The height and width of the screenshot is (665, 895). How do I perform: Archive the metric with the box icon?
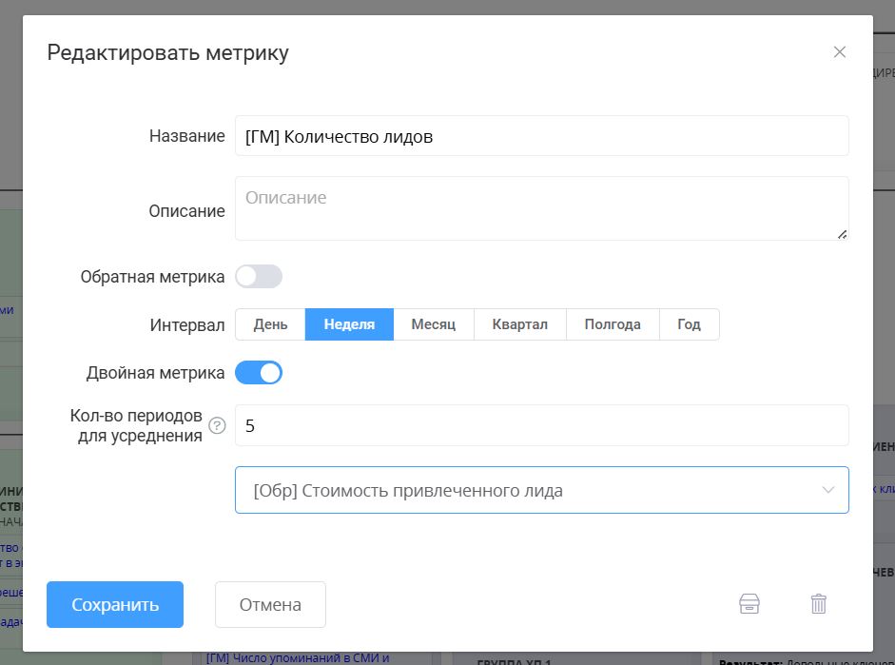coord(749,603)
